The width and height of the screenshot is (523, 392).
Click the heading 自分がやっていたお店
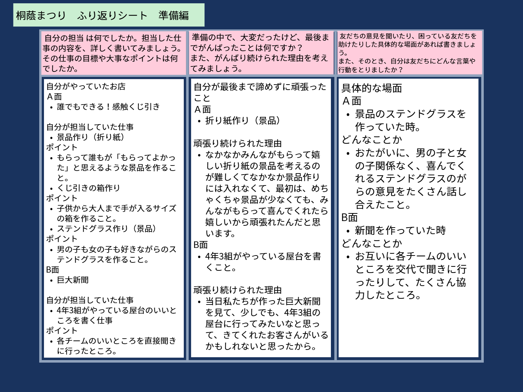pos(86,86)
